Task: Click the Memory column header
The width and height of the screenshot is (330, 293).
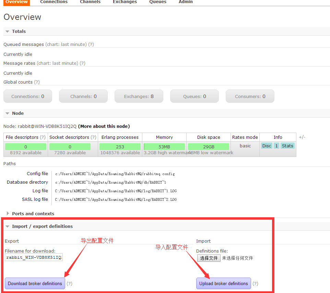Action: 164,137
